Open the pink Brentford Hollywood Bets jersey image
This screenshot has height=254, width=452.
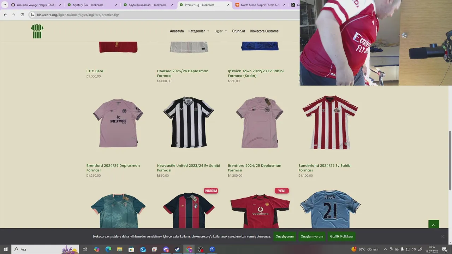point(118,122)
